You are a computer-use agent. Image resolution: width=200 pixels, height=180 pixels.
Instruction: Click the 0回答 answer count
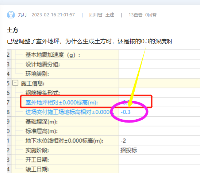[151, 15]
